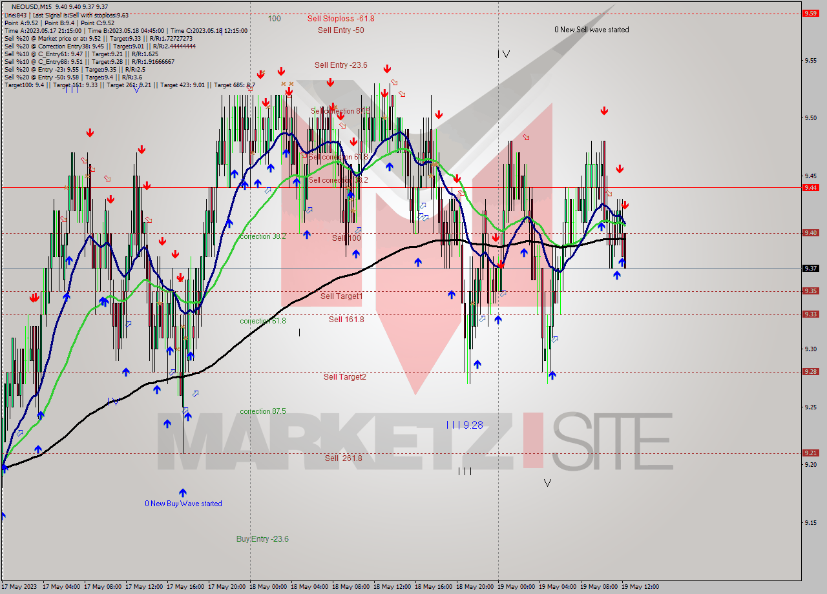The height and width of the screenshot is (594, 827).
Task: Select the 9.40 price tag
Action: (810, 233)
